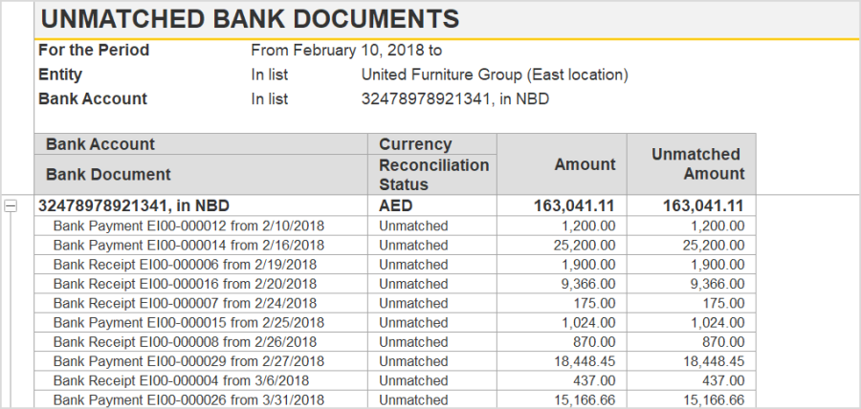Viewport: 861px width, 409px height.
Task: Click the 25,200.00 amount cell
Action: point(563,245)
